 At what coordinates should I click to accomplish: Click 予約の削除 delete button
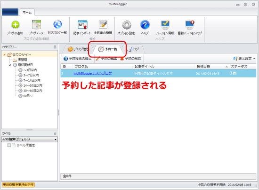click(x=130, y=59)
